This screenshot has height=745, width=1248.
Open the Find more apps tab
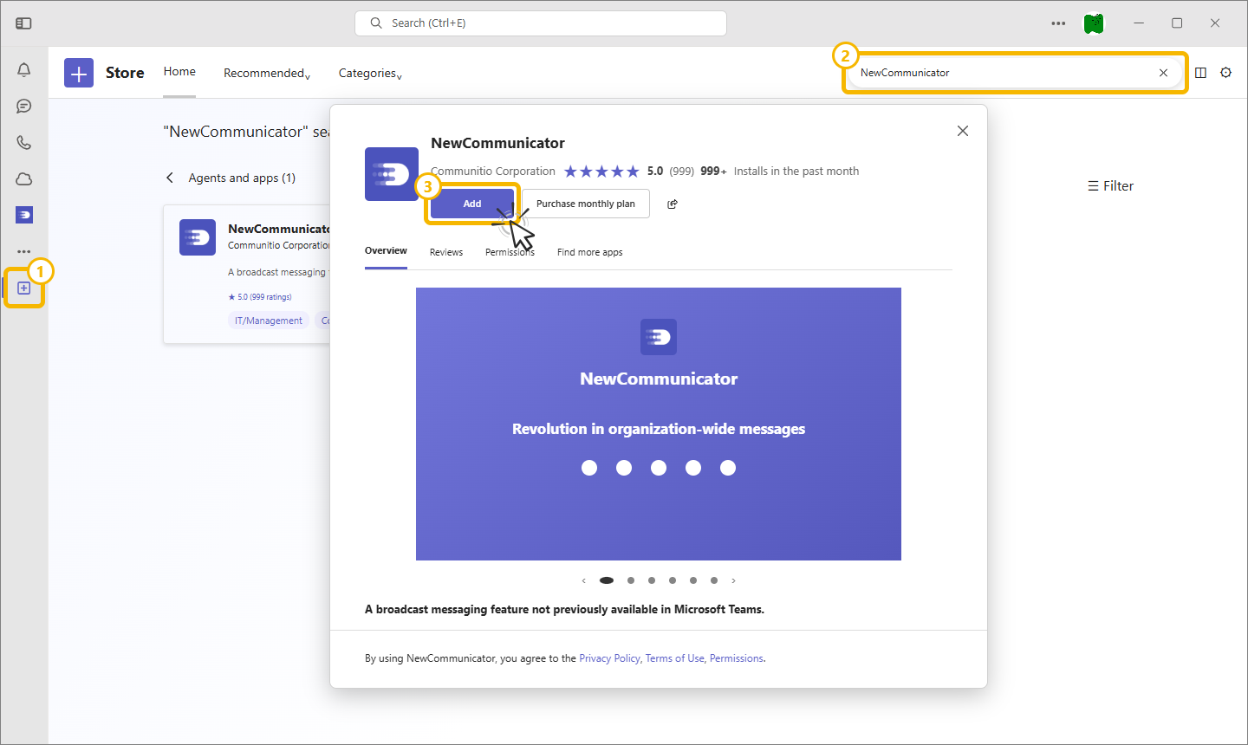click(589, 252)
